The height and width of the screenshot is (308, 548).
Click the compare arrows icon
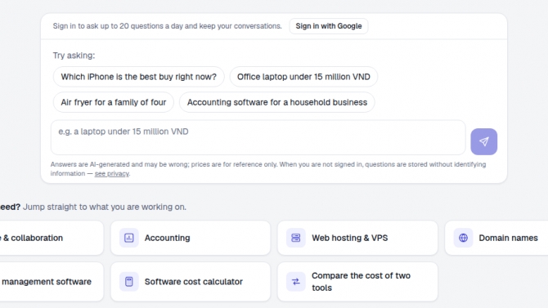coord(295,282)
